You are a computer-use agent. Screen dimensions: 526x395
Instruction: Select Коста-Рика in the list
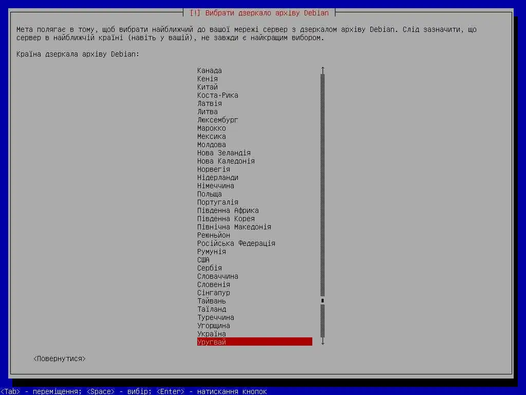point(218,95)
